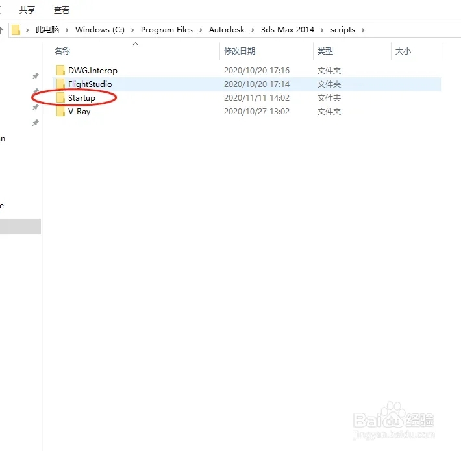Screen dimensions: 461x451
Task: Click DWG.Interop folder icon
Action: point(60,70)
